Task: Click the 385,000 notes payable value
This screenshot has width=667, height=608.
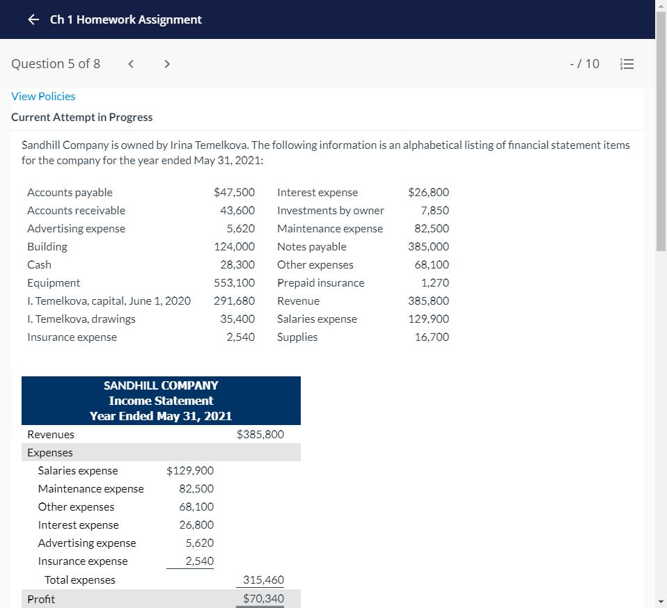Action: coord(428,247)
